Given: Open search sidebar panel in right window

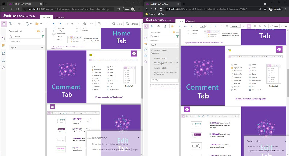Looking at the screenshot, I should [x=146, y=61].
